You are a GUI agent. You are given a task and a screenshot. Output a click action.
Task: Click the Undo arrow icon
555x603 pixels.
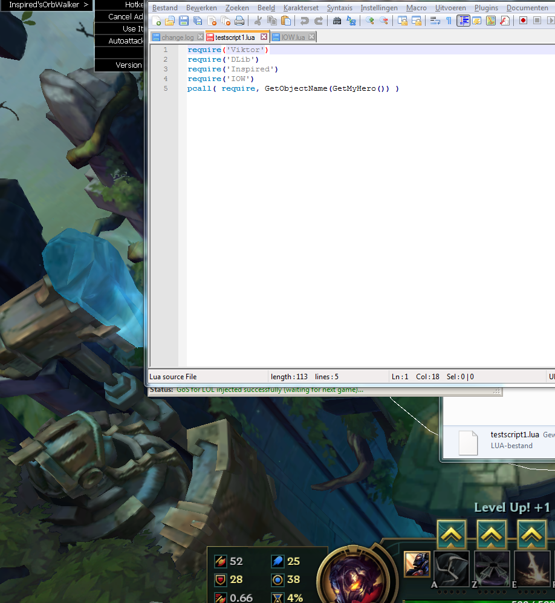coord(305,21)
